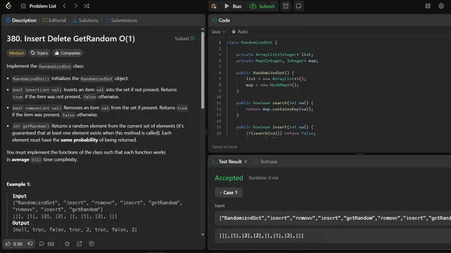The height and width of the screenshot is (253, 451).
Task: Go to the next problem arrow
Action: [76, 6]
